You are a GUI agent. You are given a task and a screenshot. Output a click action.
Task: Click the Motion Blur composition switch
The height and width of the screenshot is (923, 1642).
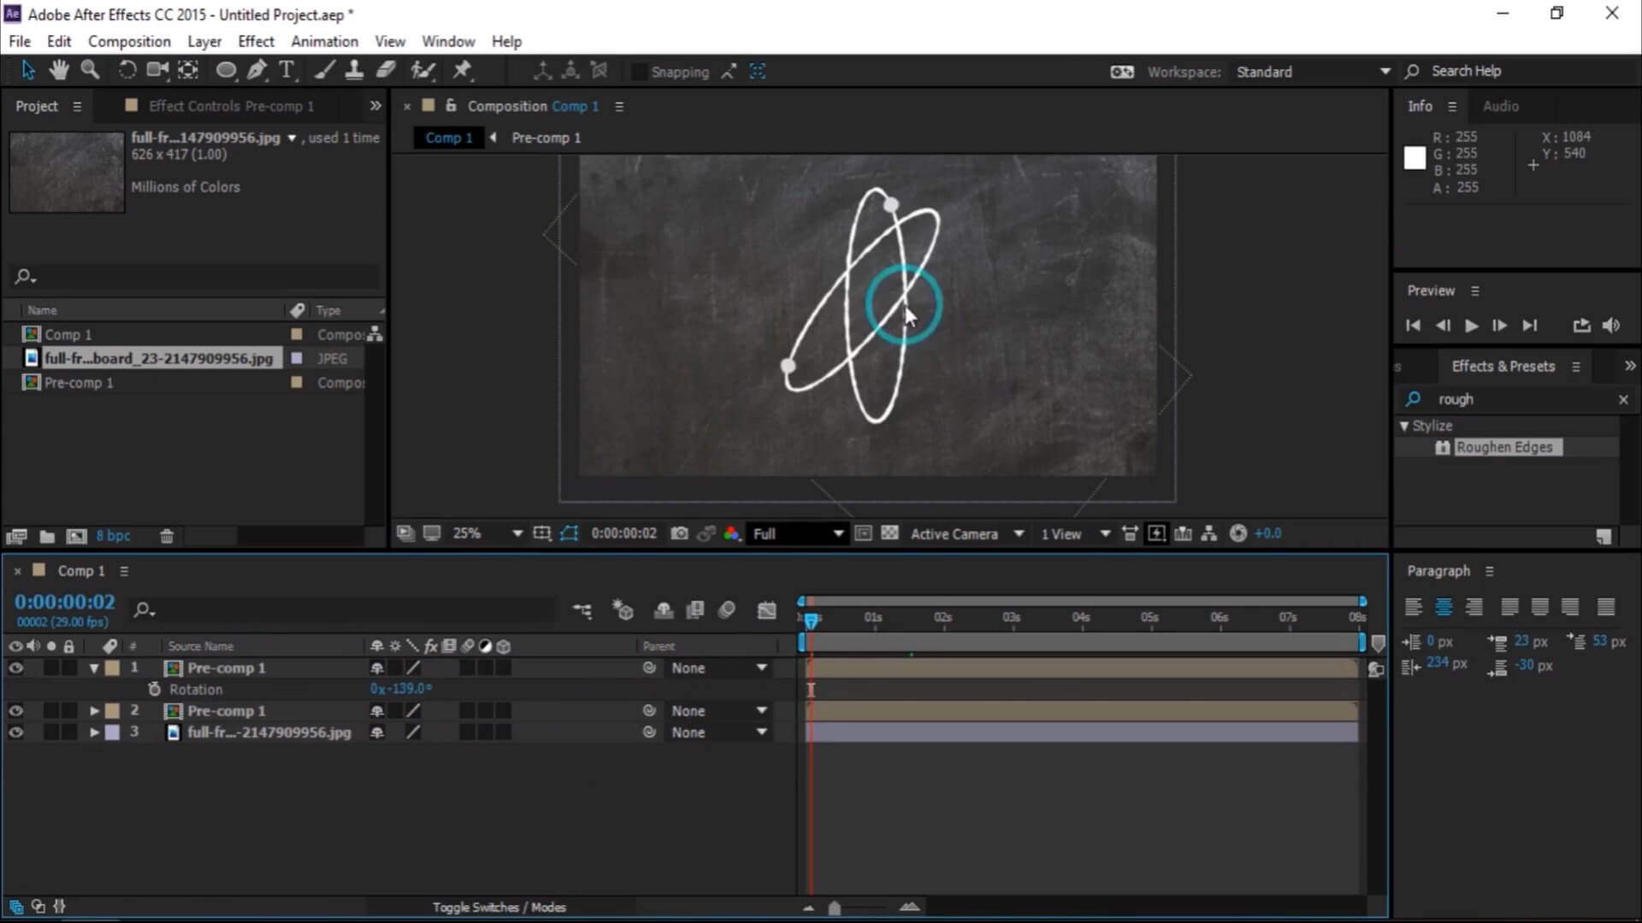pos(728,609)
